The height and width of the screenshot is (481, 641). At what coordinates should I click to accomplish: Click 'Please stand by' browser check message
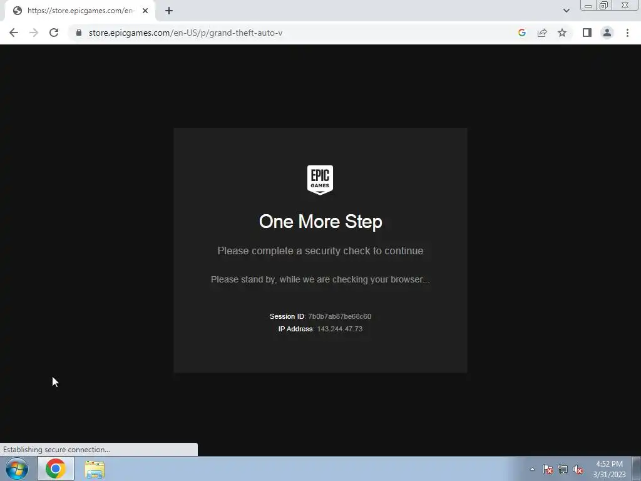pos(320,279)
